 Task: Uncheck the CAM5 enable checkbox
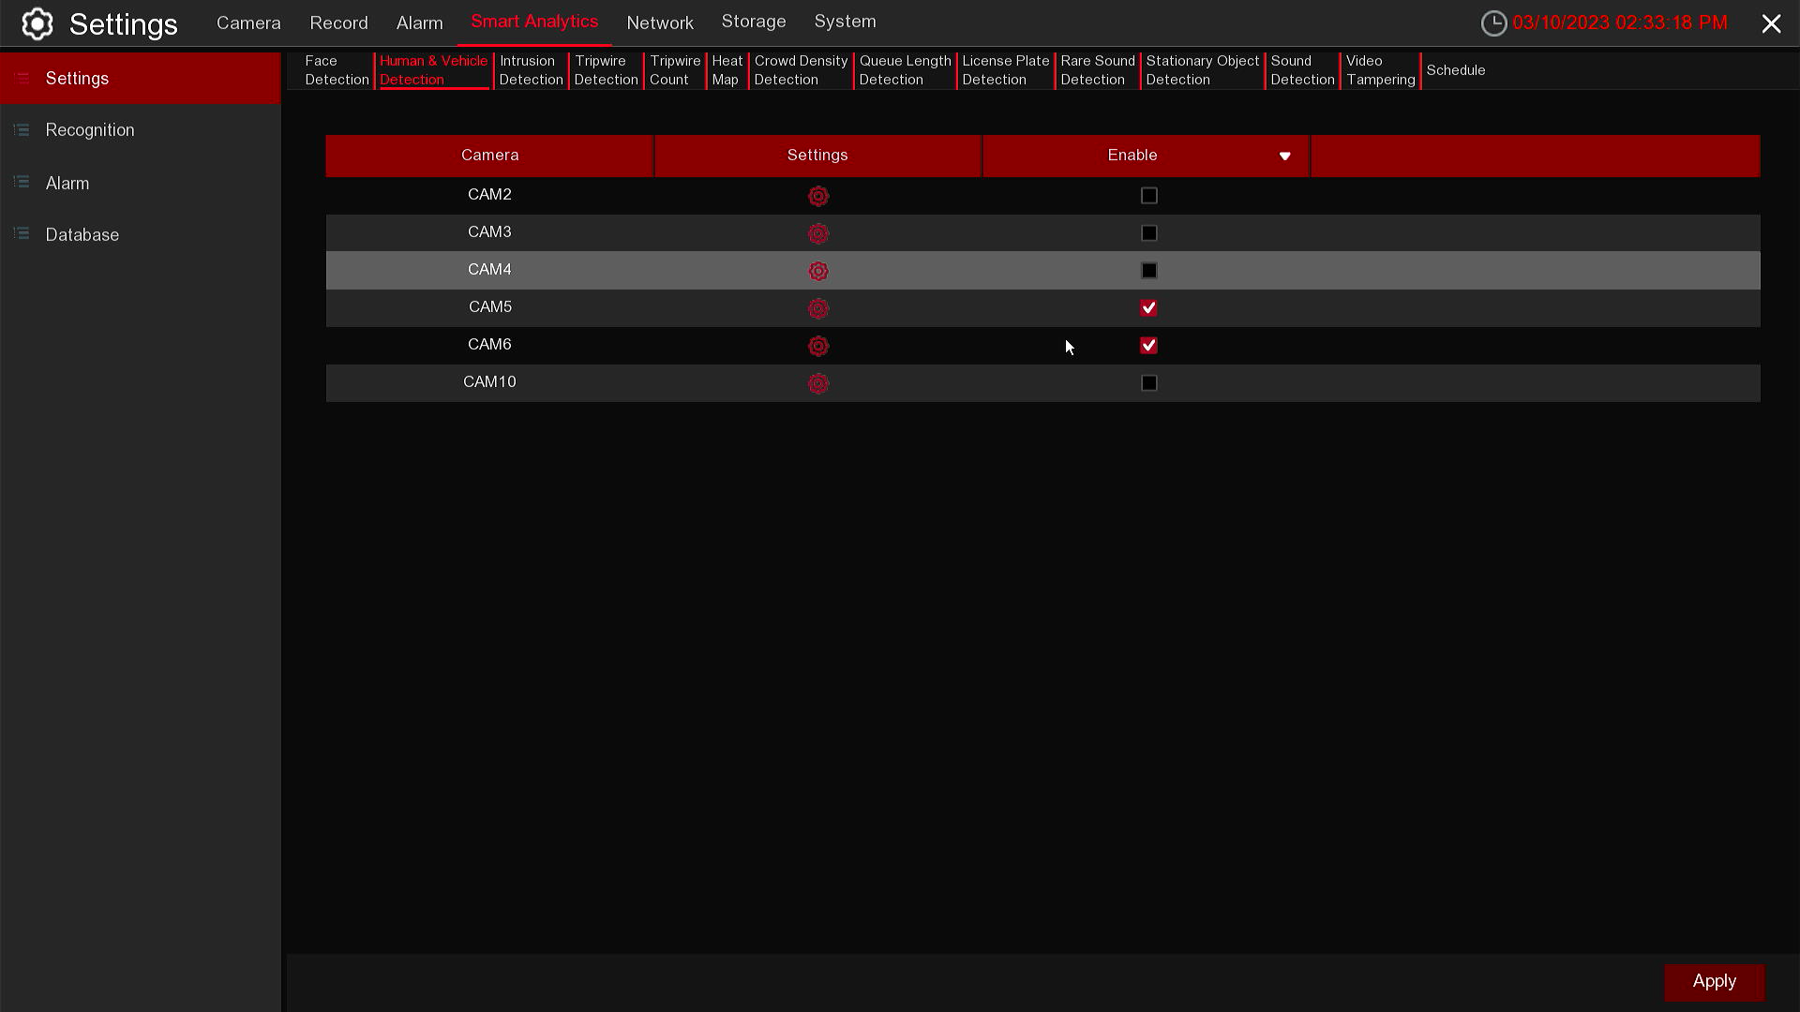click(1148, 308)
